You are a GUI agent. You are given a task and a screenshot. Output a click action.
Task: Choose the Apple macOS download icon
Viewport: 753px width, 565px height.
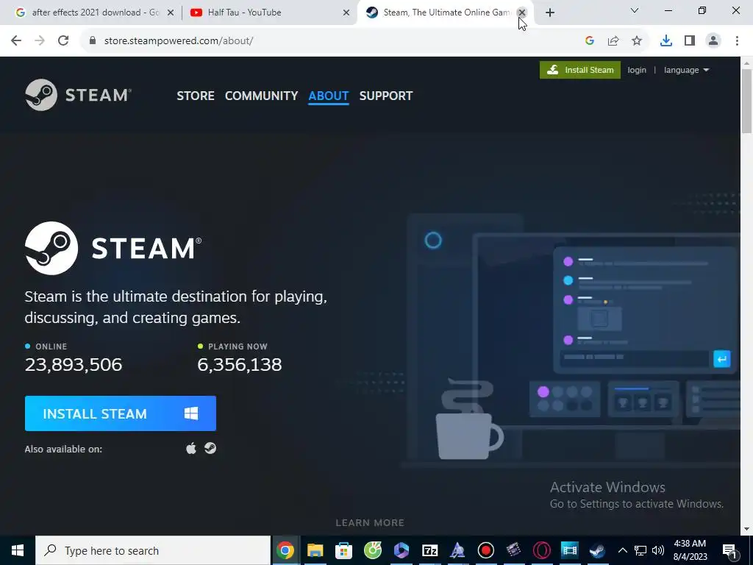click(191, 448)
